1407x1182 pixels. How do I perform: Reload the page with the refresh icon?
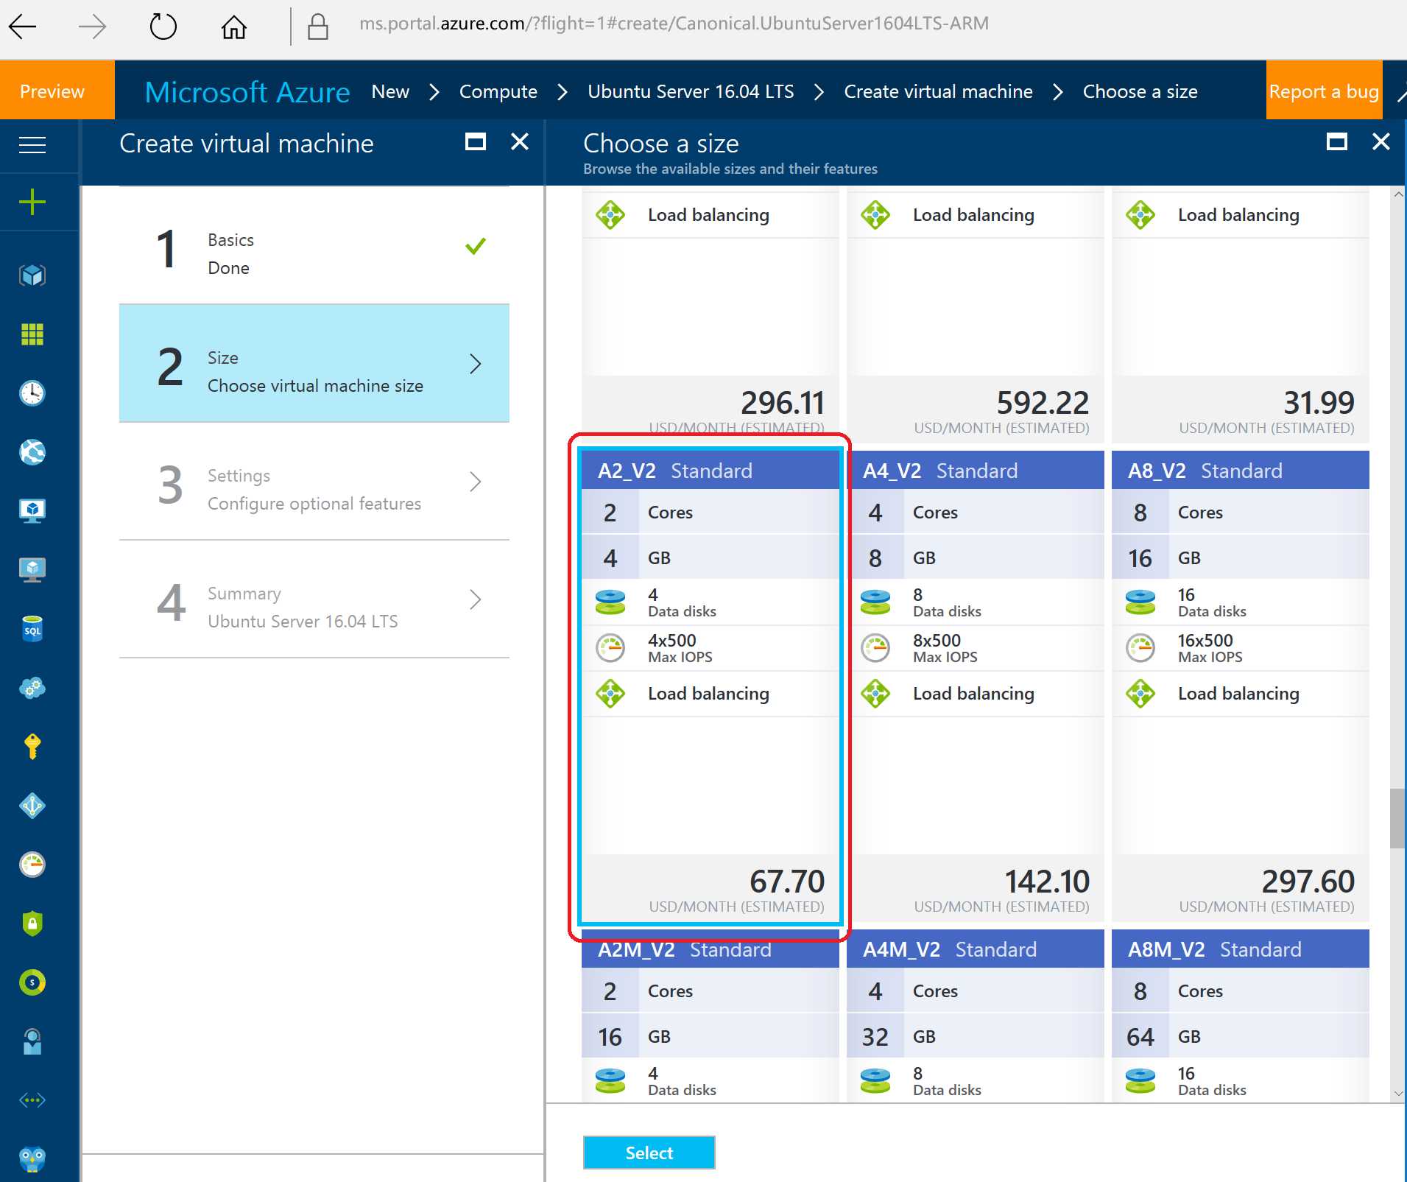[163, 27]
